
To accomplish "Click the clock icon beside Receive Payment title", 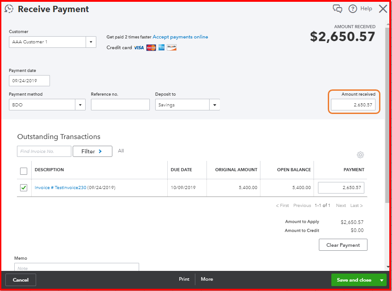I will (9, 8).
